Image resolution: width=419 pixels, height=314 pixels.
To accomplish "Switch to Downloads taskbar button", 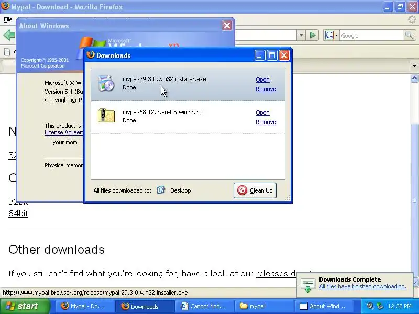I will pos(145,306).
